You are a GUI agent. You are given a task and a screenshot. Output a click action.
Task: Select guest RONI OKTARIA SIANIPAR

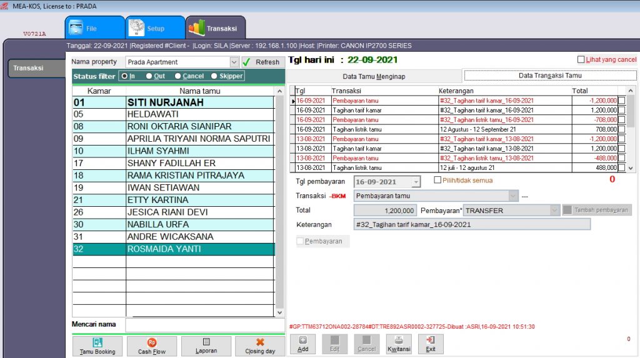point(174,127)
